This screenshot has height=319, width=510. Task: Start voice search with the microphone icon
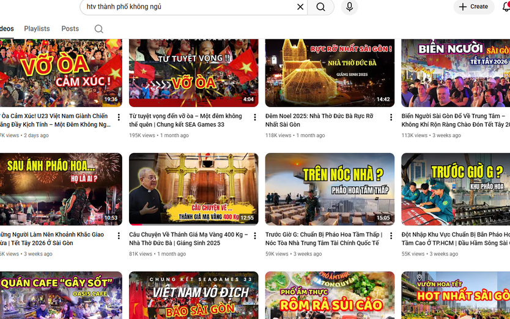pyautogui.click(x=350, y=7)
